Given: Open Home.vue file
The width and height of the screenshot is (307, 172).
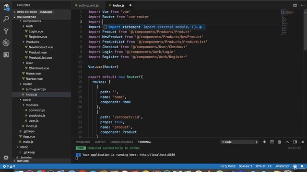Looking at the screenshot, I should click(33, 74).
